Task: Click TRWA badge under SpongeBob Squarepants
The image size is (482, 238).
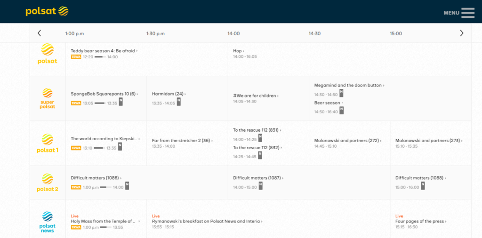Action: click(76, 103)
